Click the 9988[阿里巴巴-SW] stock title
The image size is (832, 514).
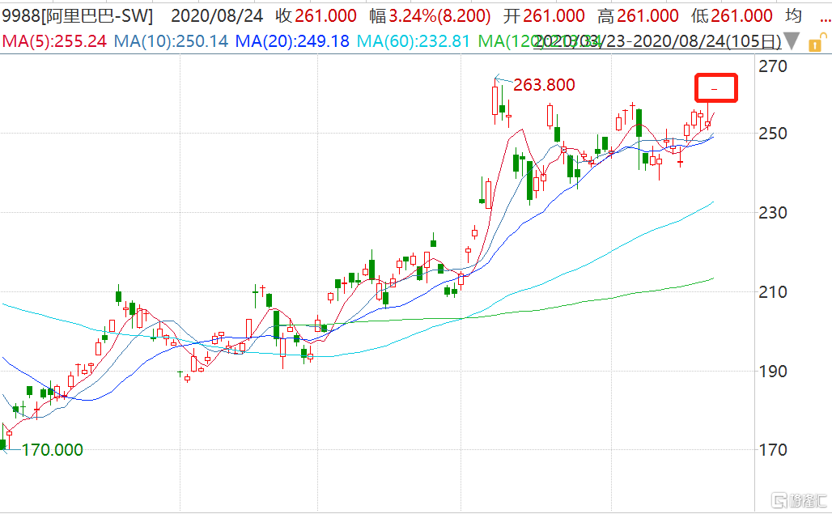click(x=77, y=16)
